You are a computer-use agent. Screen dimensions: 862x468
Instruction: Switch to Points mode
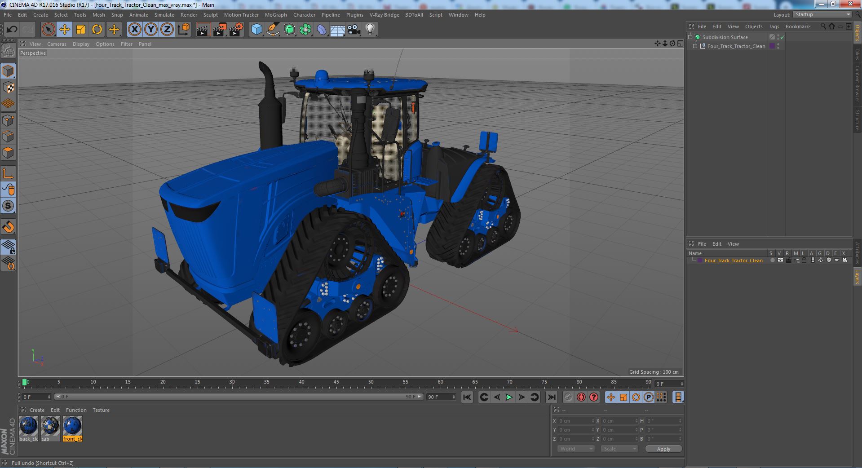(9, 120)
